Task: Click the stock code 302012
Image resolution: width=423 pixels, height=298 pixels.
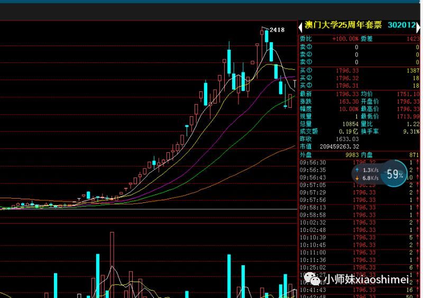Action: pos(401,25)
